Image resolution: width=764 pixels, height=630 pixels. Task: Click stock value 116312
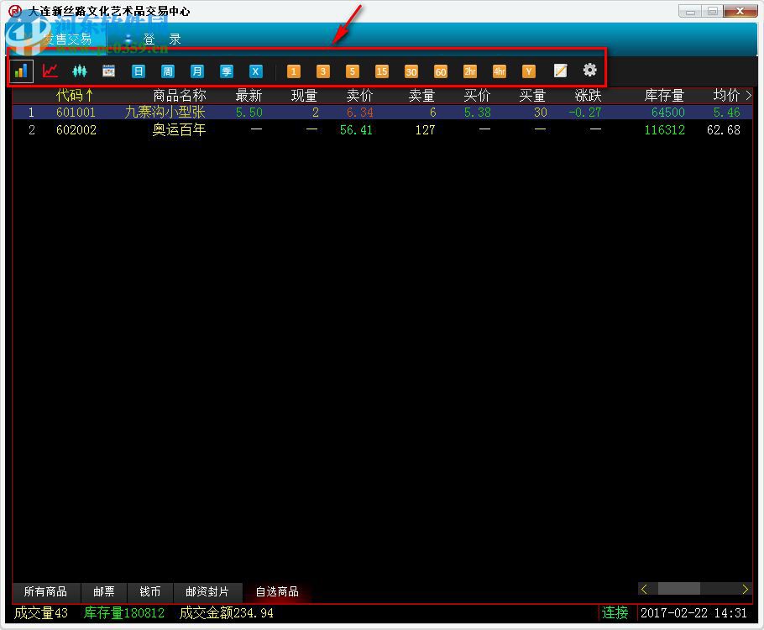pyautogui.click(x=665, y=130)
